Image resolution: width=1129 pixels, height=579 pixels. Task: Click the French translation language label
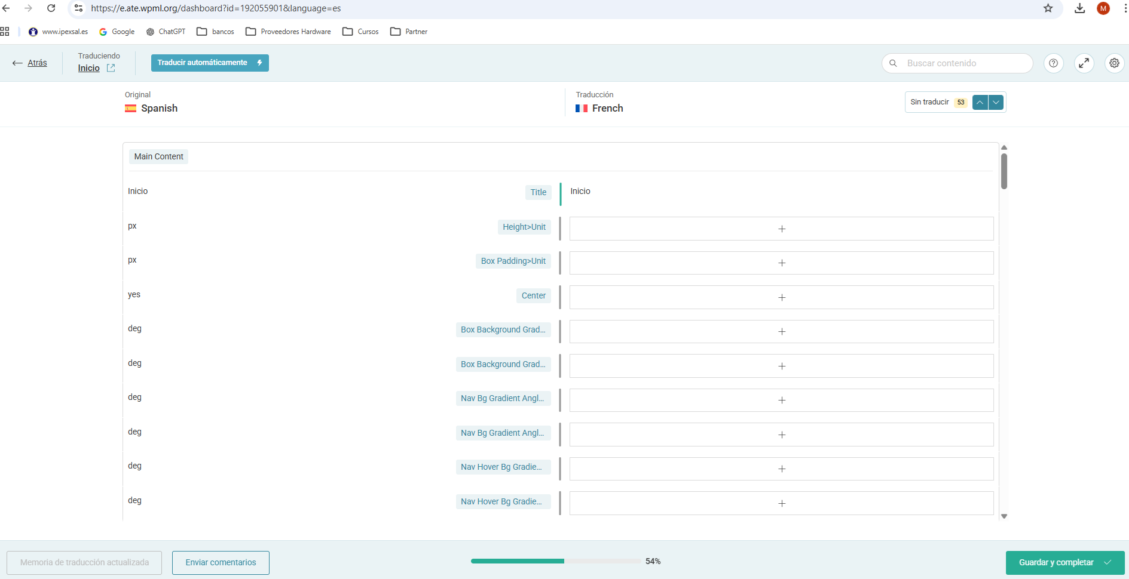pos(607,108)
